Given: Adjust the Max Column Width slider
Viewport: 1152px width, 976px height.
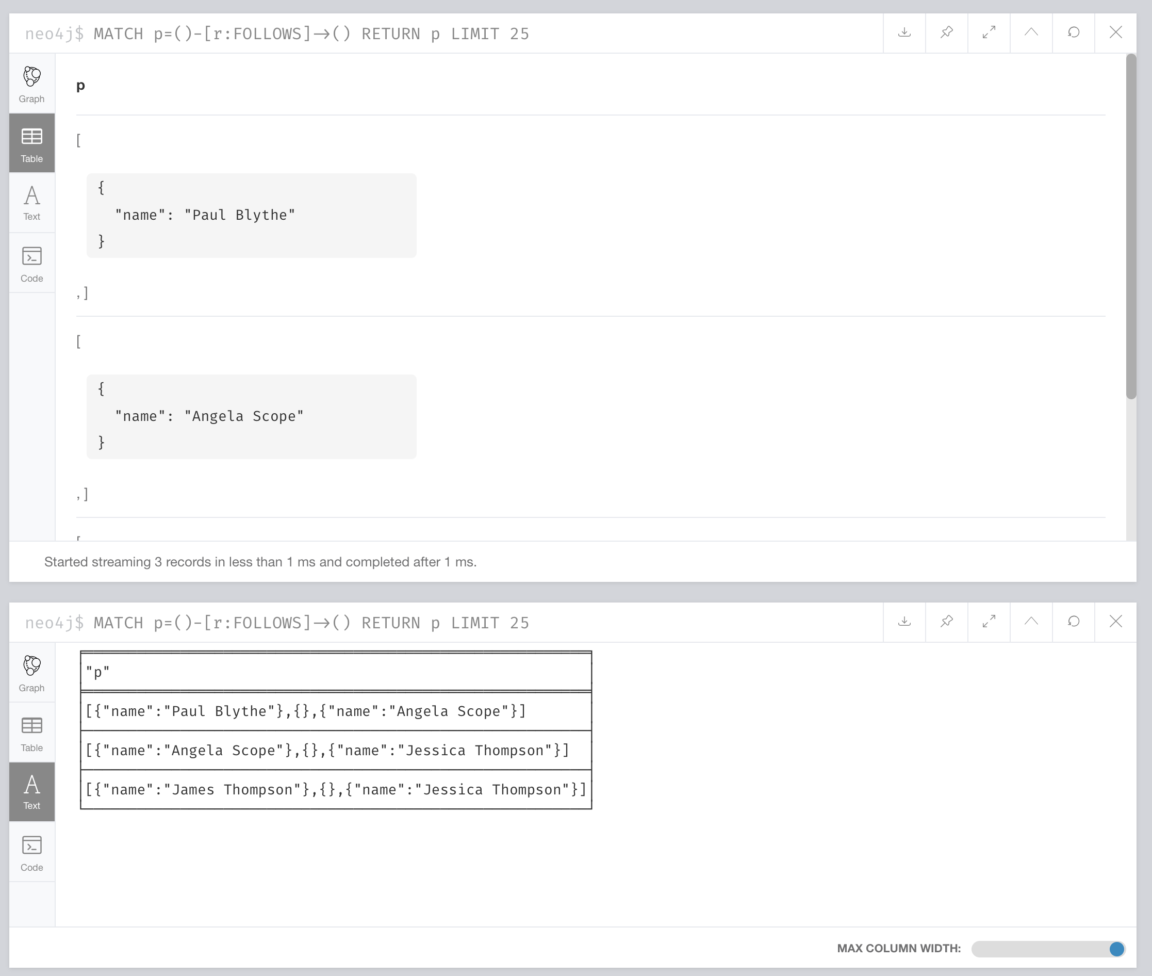Looking at the screenshot, I should [x=1116, y=948].
